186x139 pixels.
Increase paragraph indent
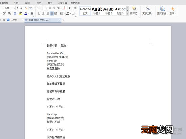click(x=54, y=8)
